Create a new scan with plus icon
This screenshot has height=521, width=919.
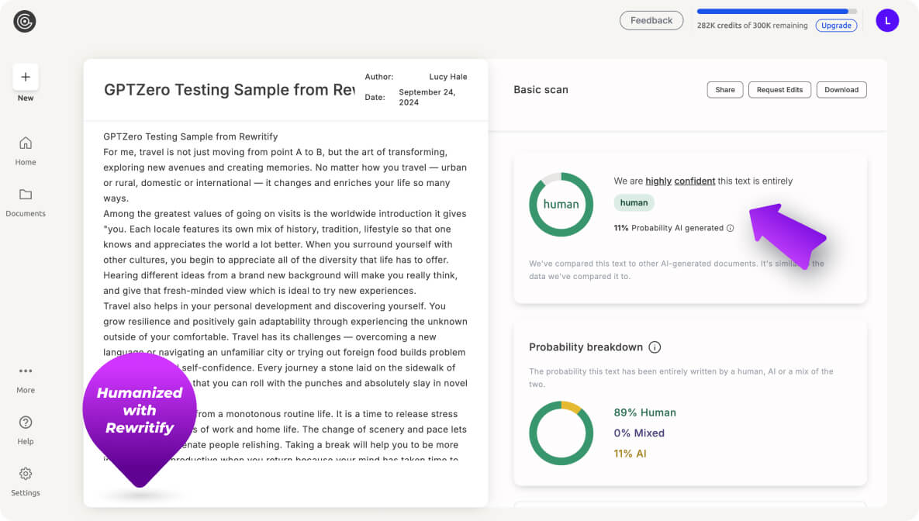(x=26, y=77)
